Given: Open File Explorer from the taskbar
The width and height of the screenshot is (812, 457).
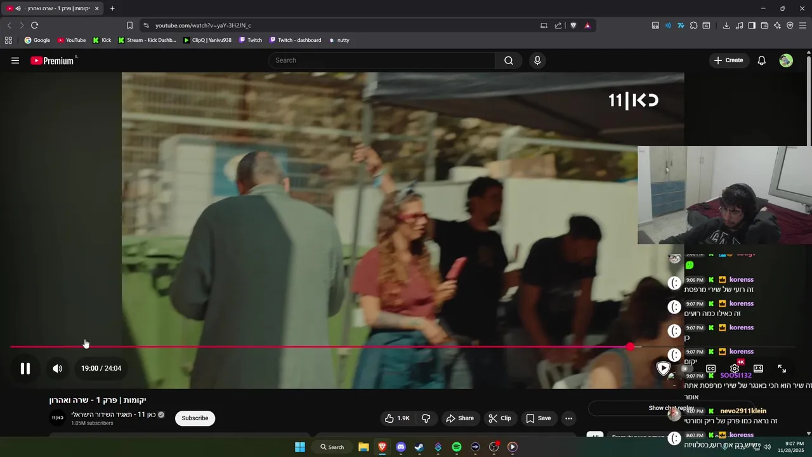Looking at the screenshot, I should tap(363, 447).
